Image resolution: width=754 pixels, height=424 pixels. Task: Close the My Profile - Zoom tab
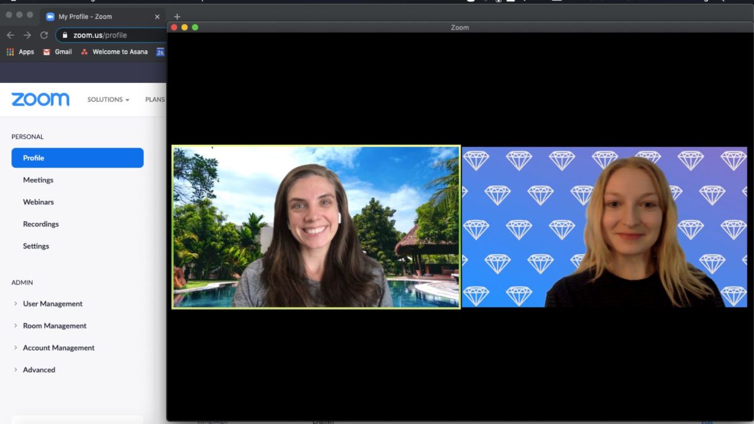coord(157,16)
